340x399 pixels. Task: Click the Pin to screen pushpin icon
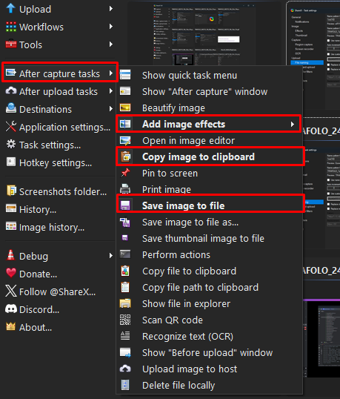[x=125, y=173]
